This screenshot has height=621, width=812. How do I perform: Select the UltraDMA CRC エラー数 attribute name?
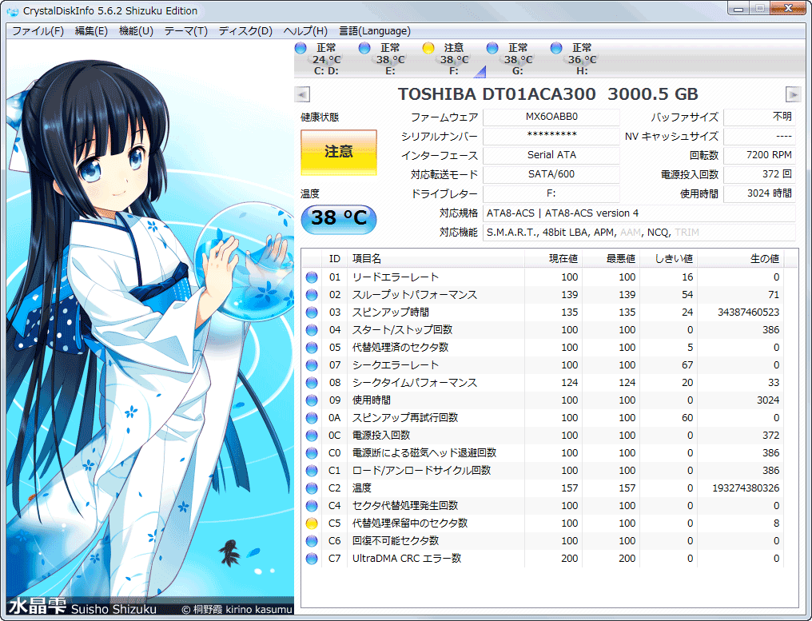click(x=407, y=559)
